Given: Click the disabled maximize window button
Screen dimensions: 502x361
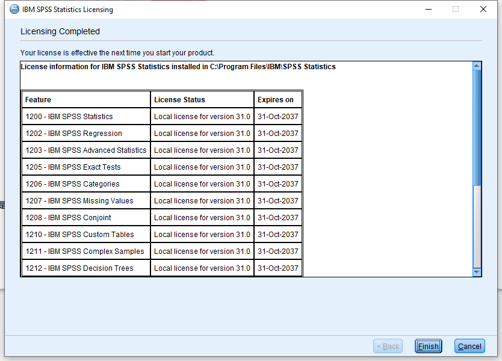Looking at the screenshot, I should click(456, 9).
